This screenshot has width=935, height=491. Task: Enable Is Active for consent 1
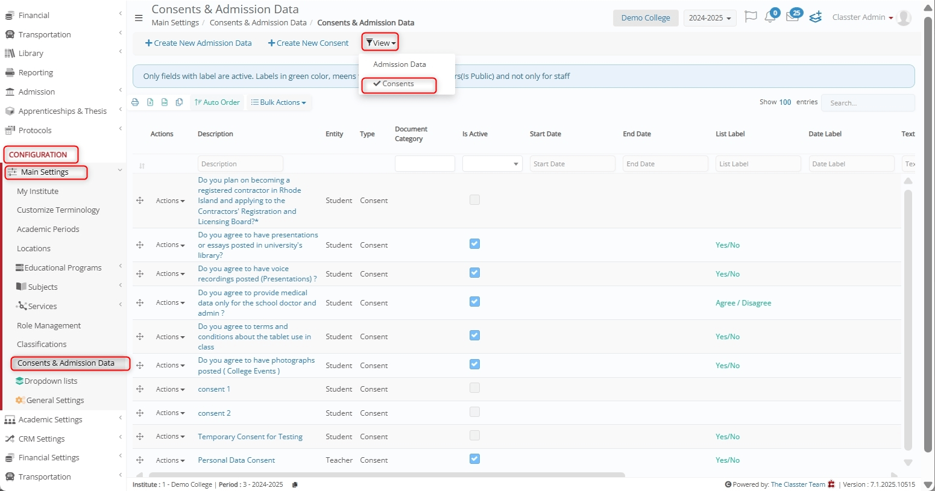click(x=474, y=388)
